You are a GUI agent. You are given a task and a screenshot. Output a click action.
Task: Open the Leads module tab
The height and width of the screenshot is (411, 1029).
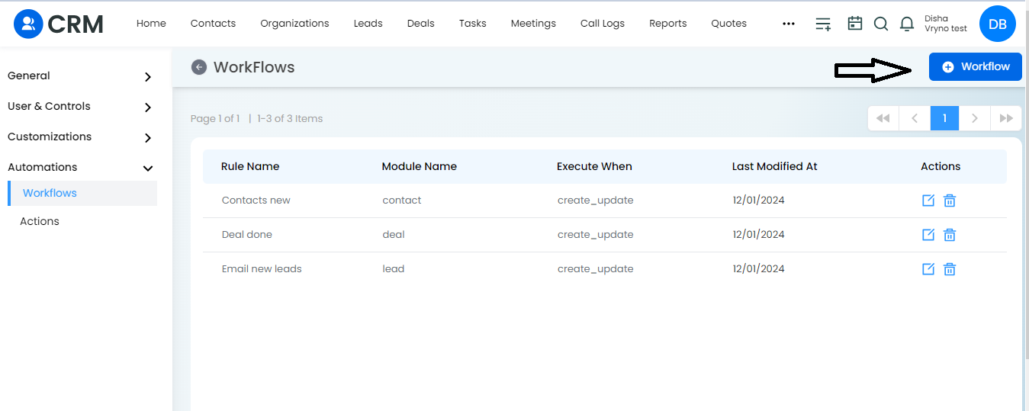pyautogui.click(x=368, y=24)
